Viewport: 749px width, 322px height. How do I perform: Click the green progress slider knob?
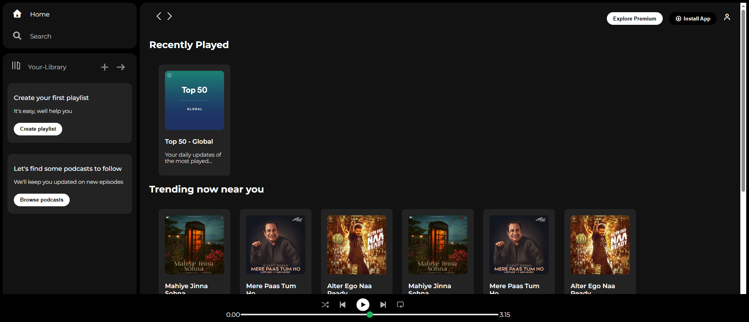(370, 315)
